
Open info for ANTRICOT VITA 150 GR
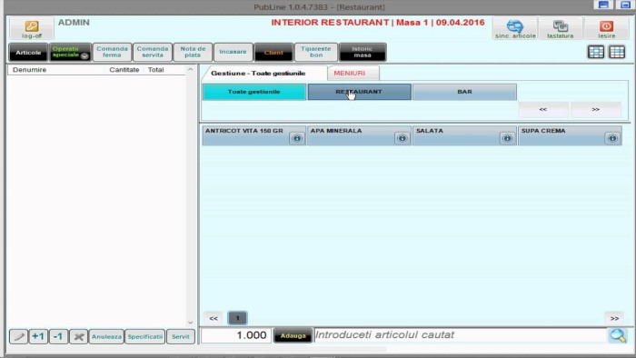coord(297,138)
